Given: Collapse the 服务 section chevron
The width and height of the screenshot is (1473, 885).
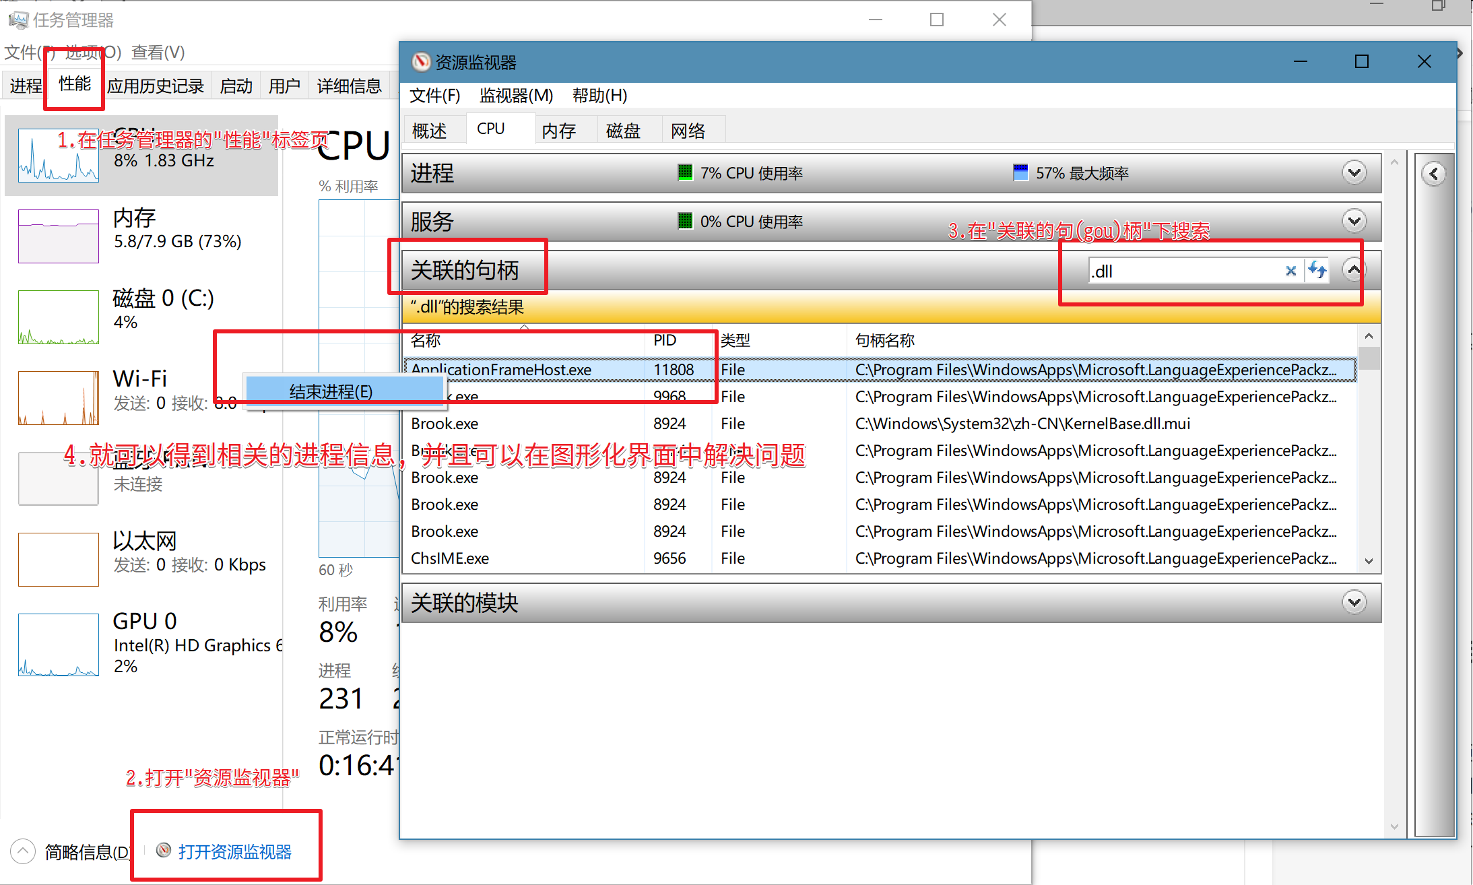Looking at the screenshot, I should point(1354,220).
